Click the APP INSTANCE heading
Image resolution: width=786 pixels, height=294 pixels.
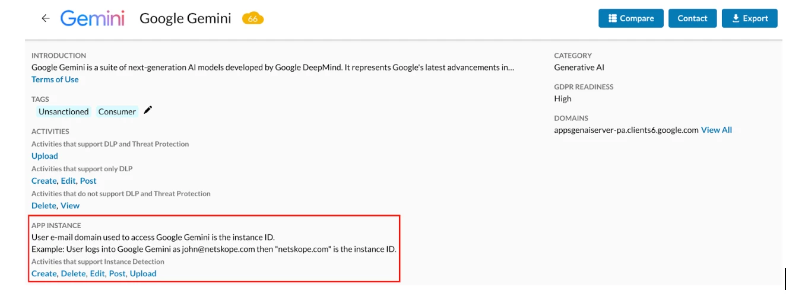56,225
